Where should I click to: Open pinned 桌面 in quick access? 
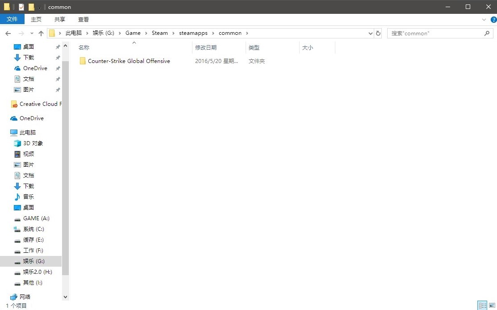pyautogui.click(x=29, y=46)
